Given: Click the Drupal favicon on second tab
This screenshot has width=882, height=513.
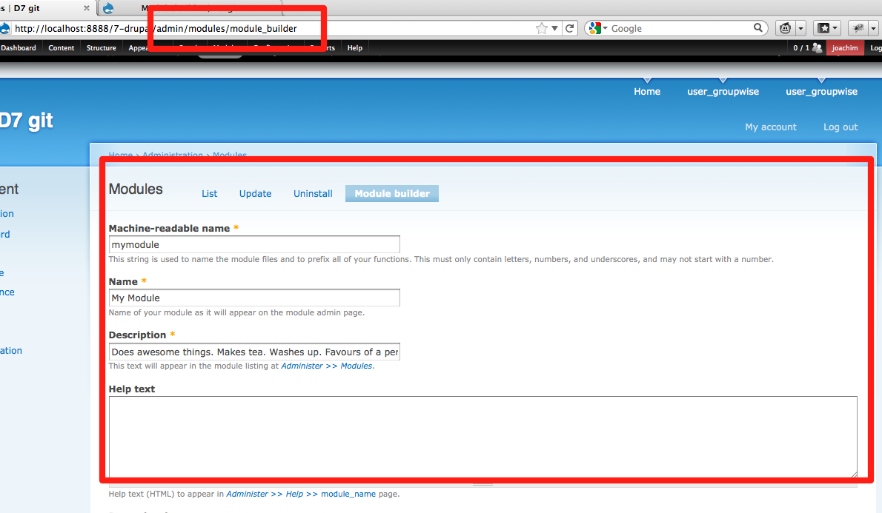Looking at the screenshot, I should coord(108,8).
